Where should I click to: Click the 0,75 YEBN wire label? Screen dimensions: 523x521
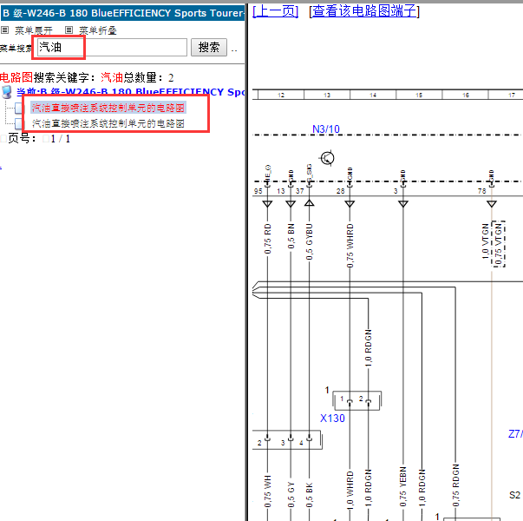coord(403,487)
